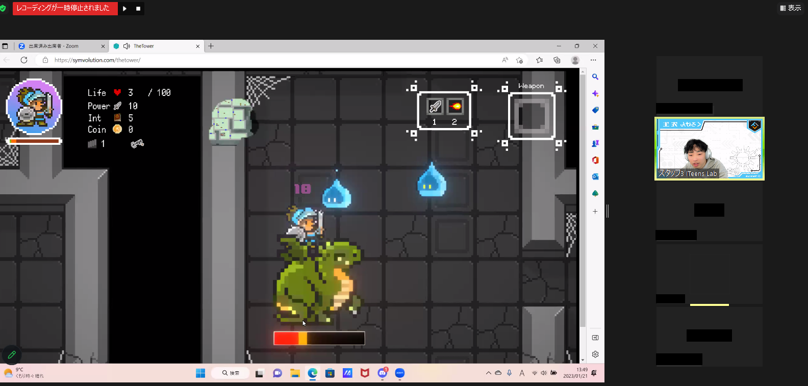
Task: Open Edge sidebar Discover sparkle icon
Action: tap(595, 94)
